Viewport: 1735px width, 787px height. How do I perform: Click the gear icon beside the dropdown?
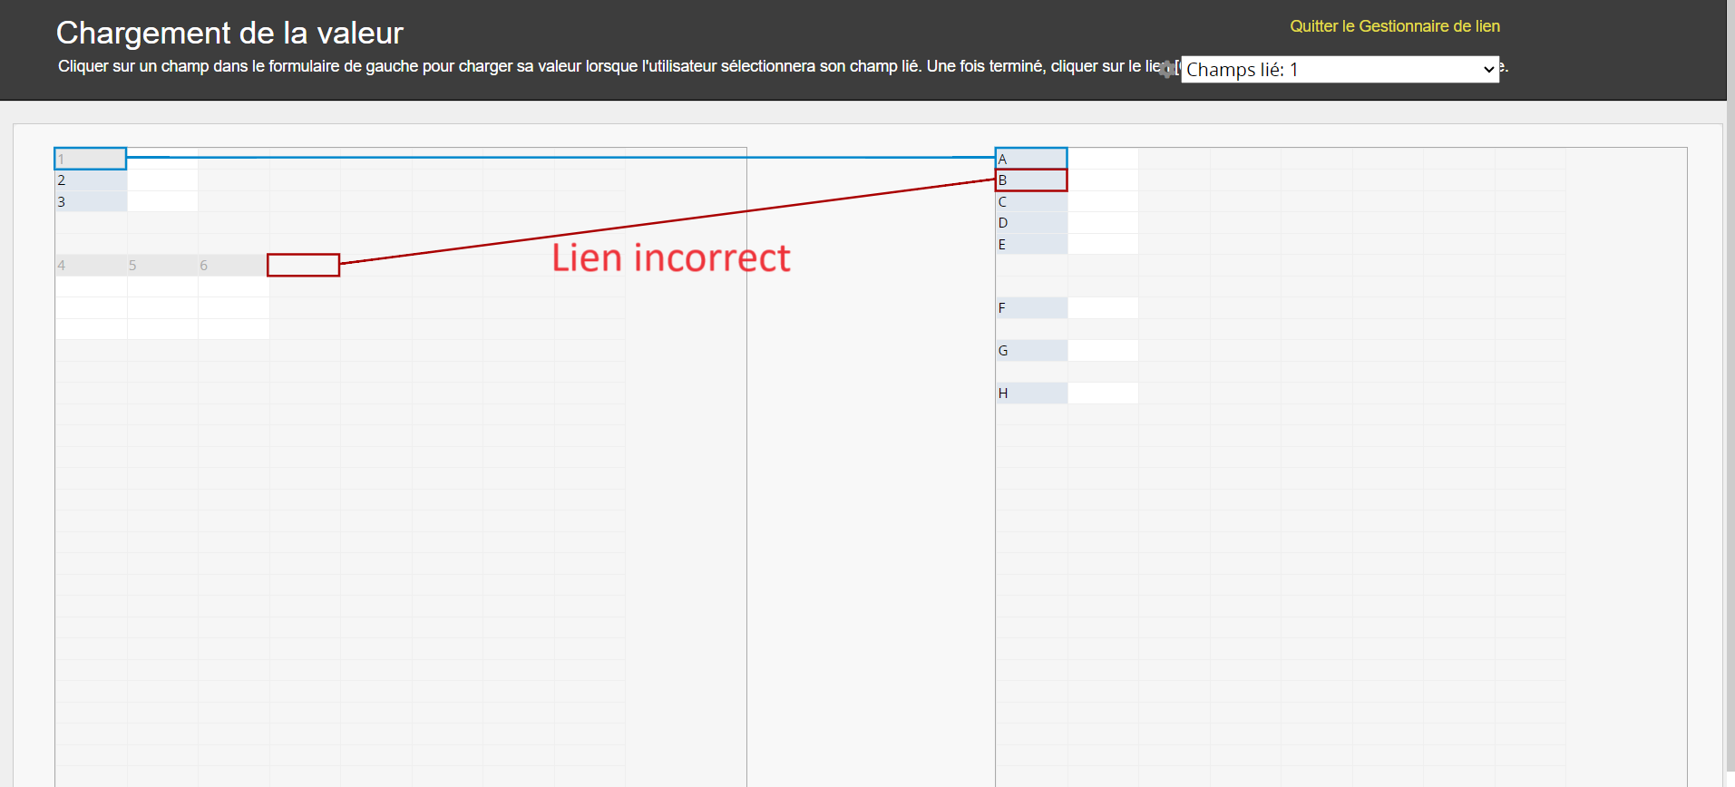click(1167, 69)
